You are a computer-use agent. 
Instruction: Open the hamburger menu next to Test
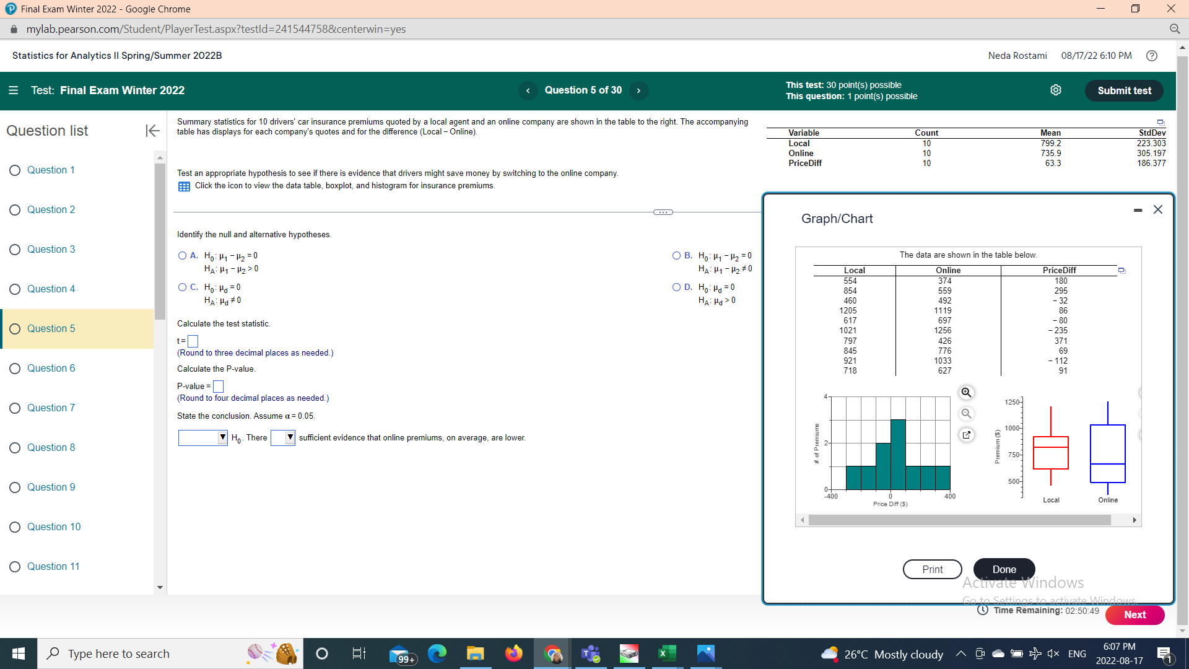13,90
